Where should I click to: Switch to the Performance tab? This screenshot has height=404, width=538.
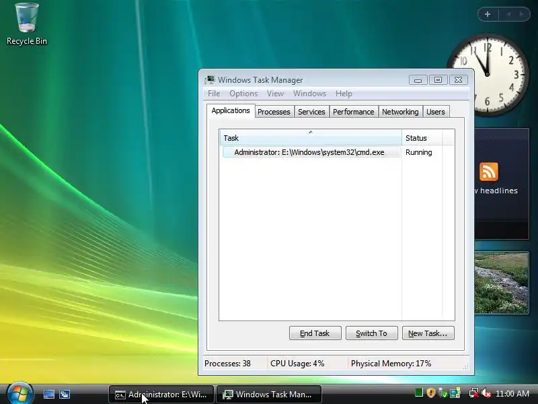click(x=354, y=112)
